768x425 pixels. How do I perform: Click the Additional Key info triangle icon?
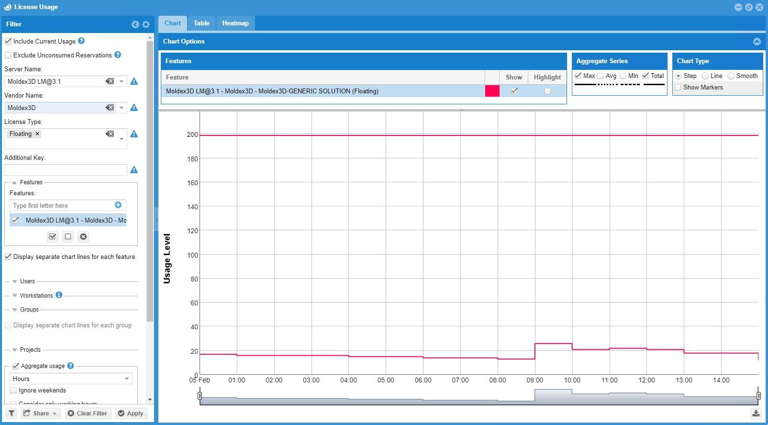(x=134, y=170)
